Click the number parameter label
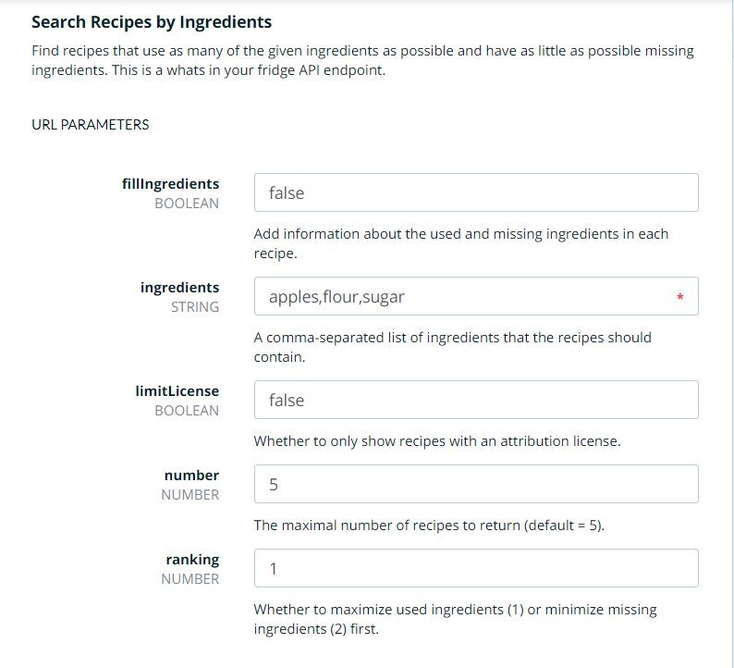The height and width of the screenshot is (668, 734). (191, 476)
